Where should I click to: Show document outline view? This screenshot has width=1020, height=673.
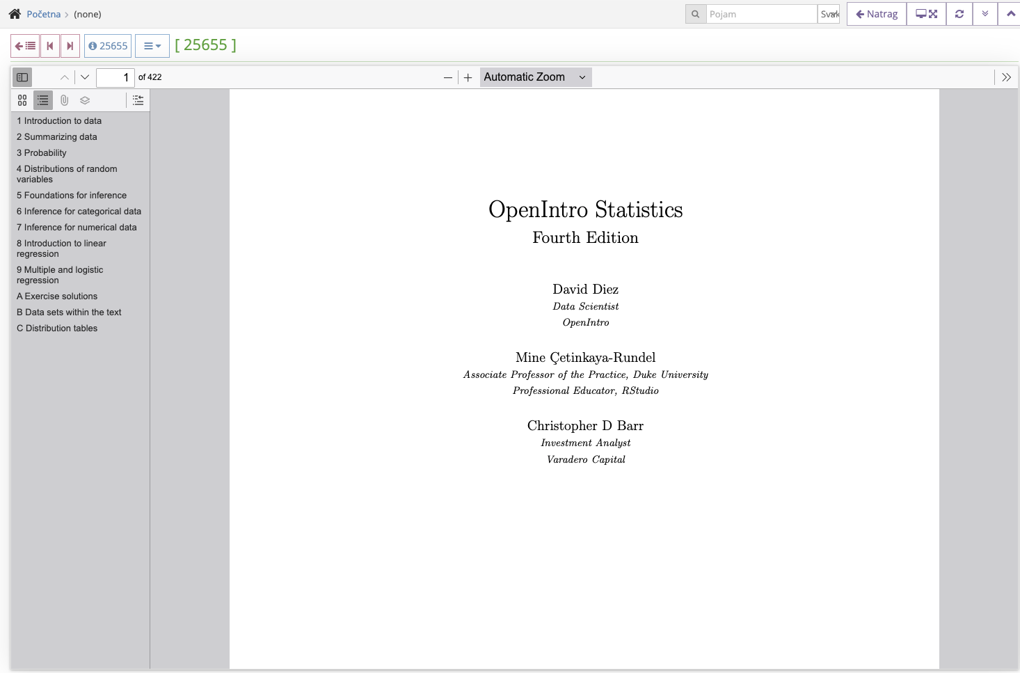(x=43, y=100)
